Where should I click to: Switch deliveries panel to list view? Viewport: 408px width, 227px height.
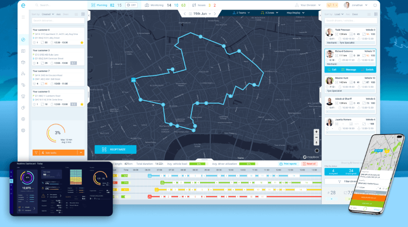(x=76, y=14)
